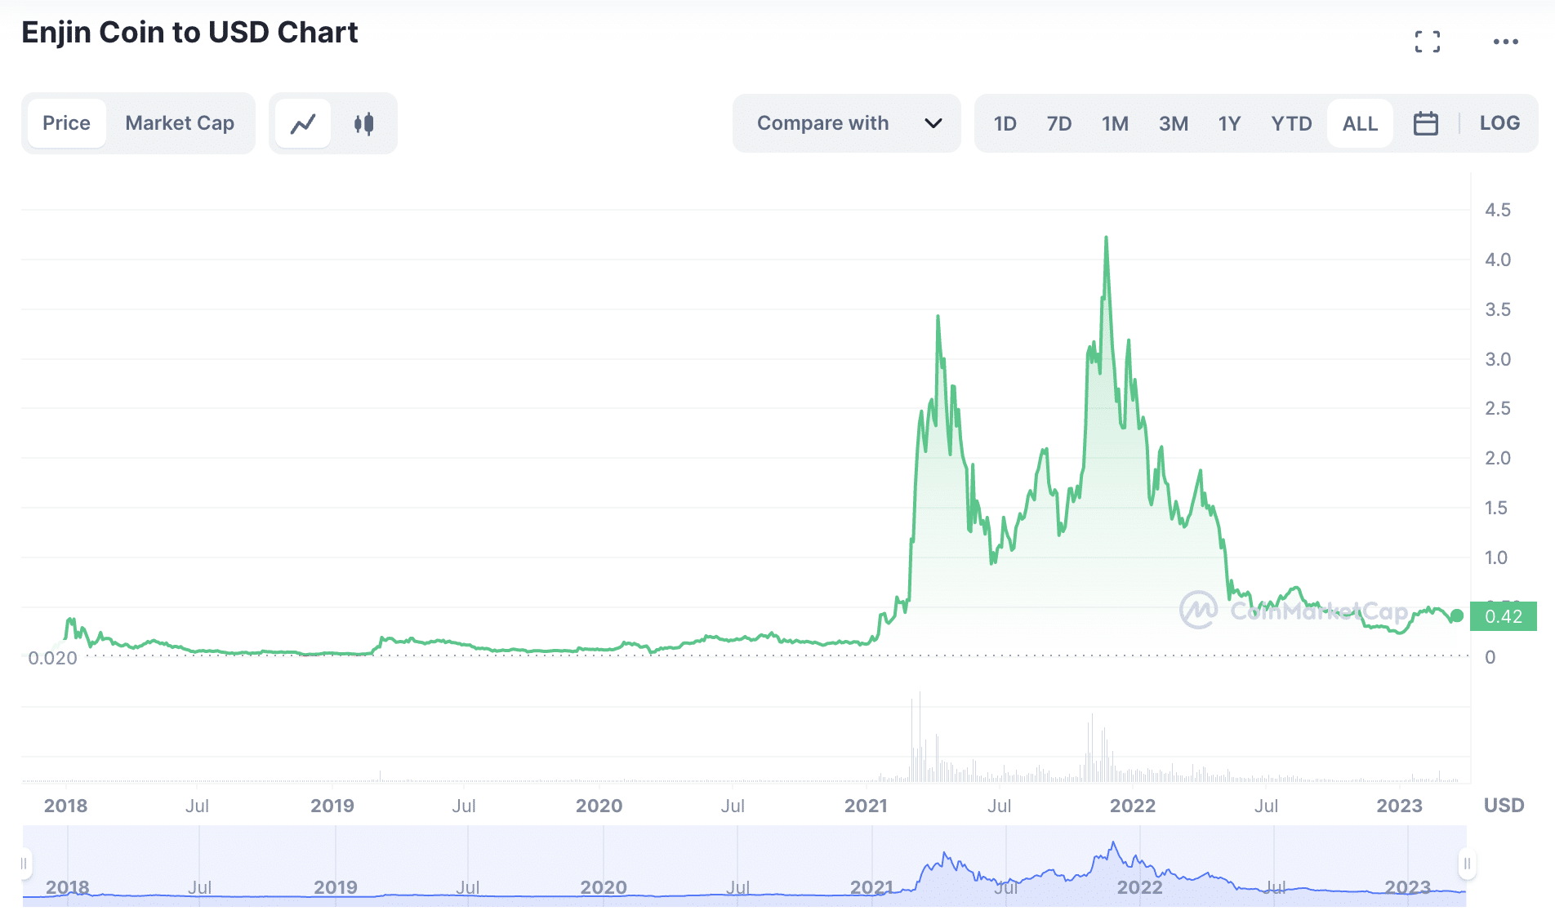Click the 2019 x-axis label
Screen dimensions: 1555x924
tap(332, 806)
